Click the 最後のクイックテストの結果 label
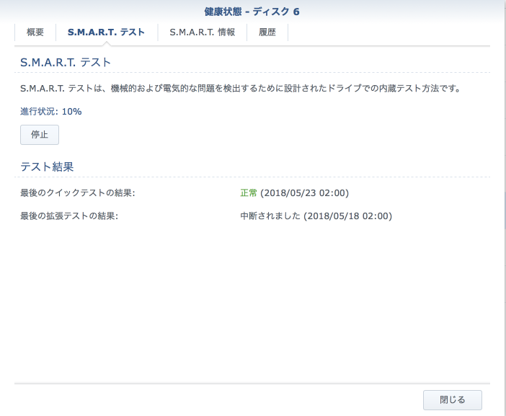506x416 pixels. pos(78,193)
